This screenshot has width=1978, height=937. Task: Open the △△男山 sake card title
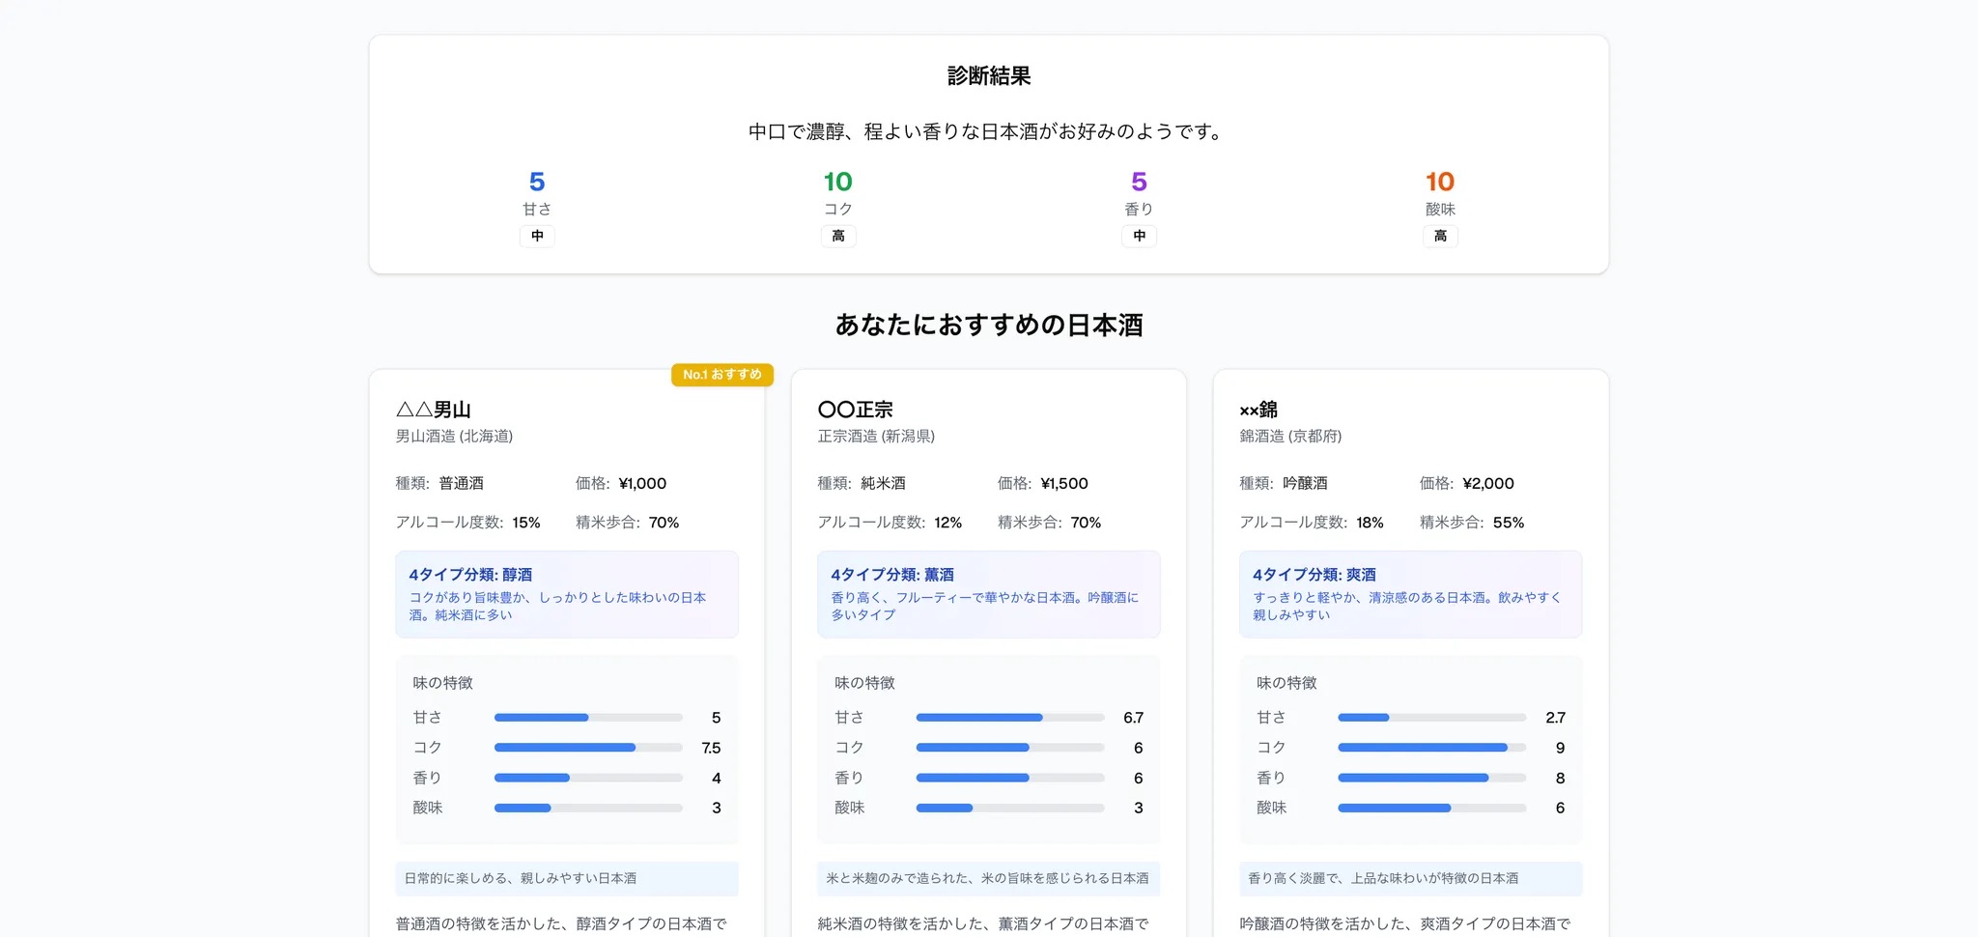coord(434,410)
